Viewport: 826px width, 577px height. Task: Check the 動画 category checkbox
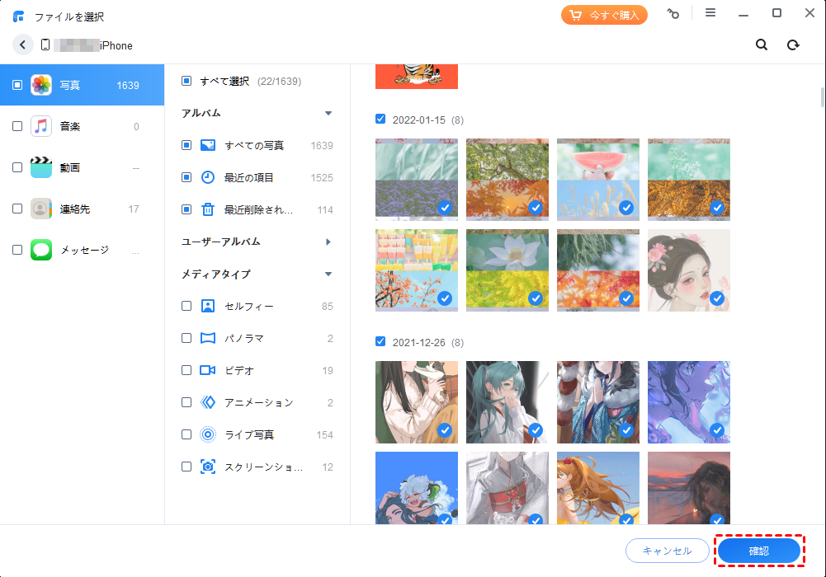(x=17, y=167)
